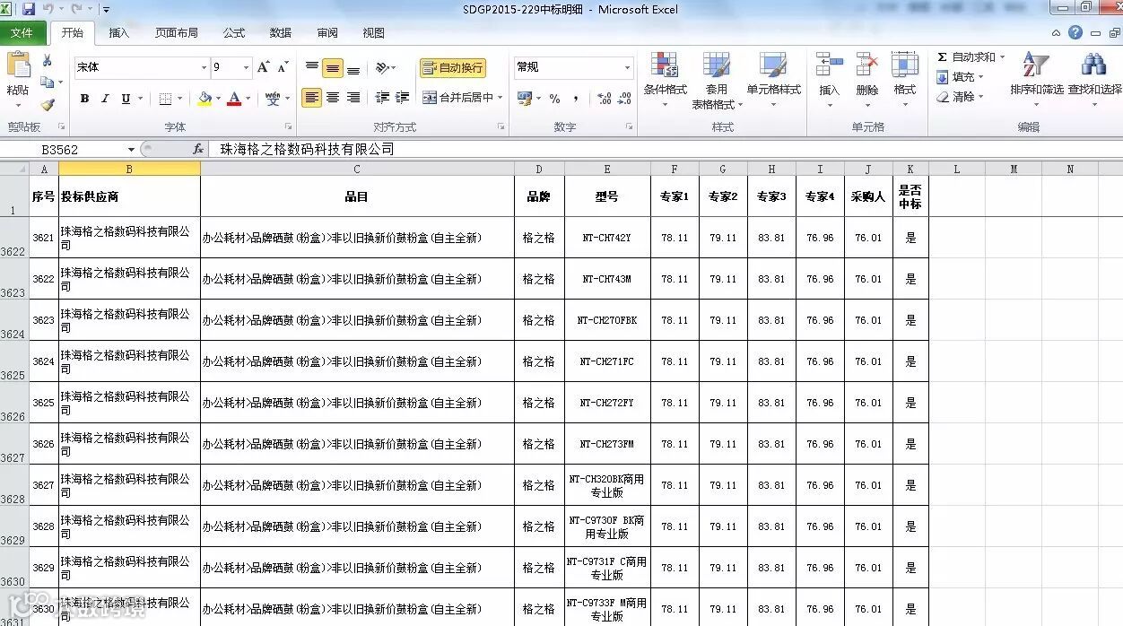Image resolution: width=1123 pixels, height=626 pixels.
Task: Toggle Italic formatting
Action: 105,99
